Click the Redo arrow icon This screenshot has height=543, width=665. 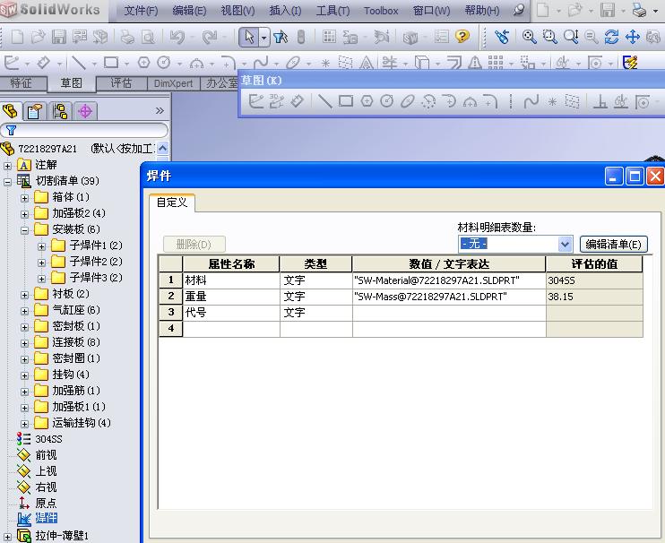pyautogui.click(x=210, y=38)
